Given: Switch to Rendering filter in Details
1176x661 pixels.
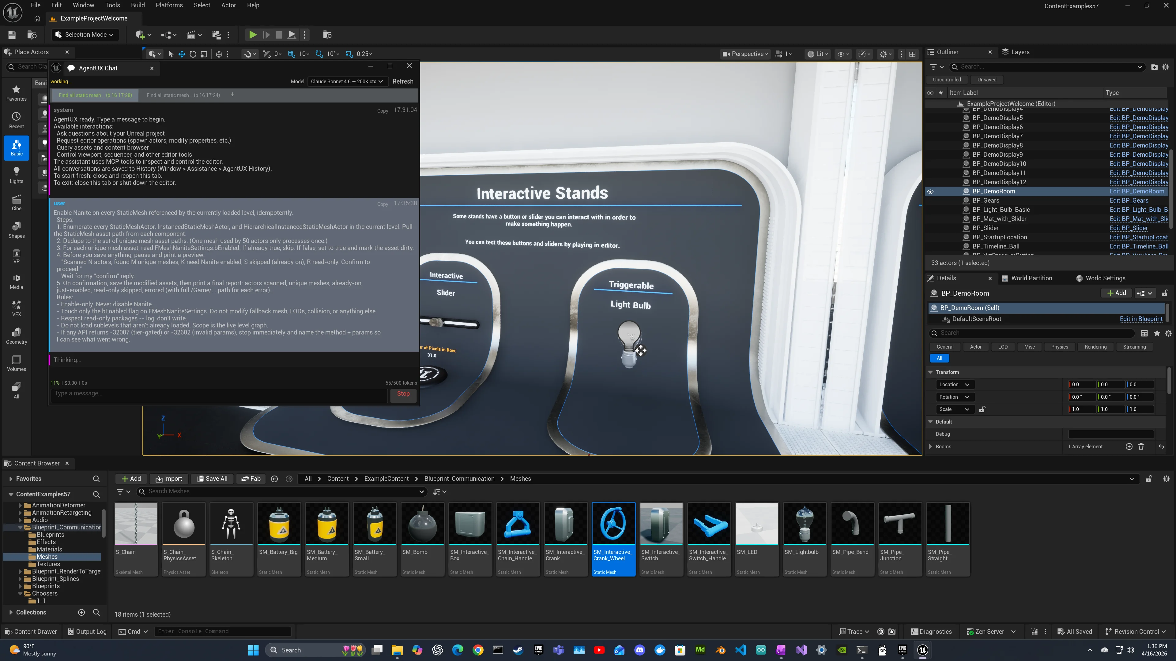Looking at the screenshot, I should pos(1095,347).
